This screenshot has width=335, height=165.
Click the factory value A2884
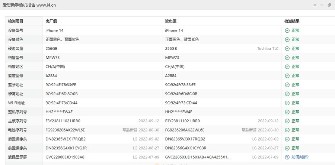(51, 76)
